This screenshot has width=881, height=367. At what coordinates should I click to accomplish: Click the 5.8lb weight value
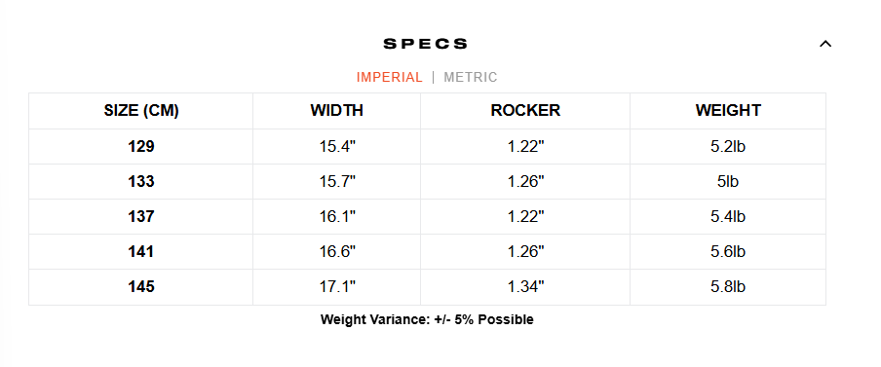(728, 287)
